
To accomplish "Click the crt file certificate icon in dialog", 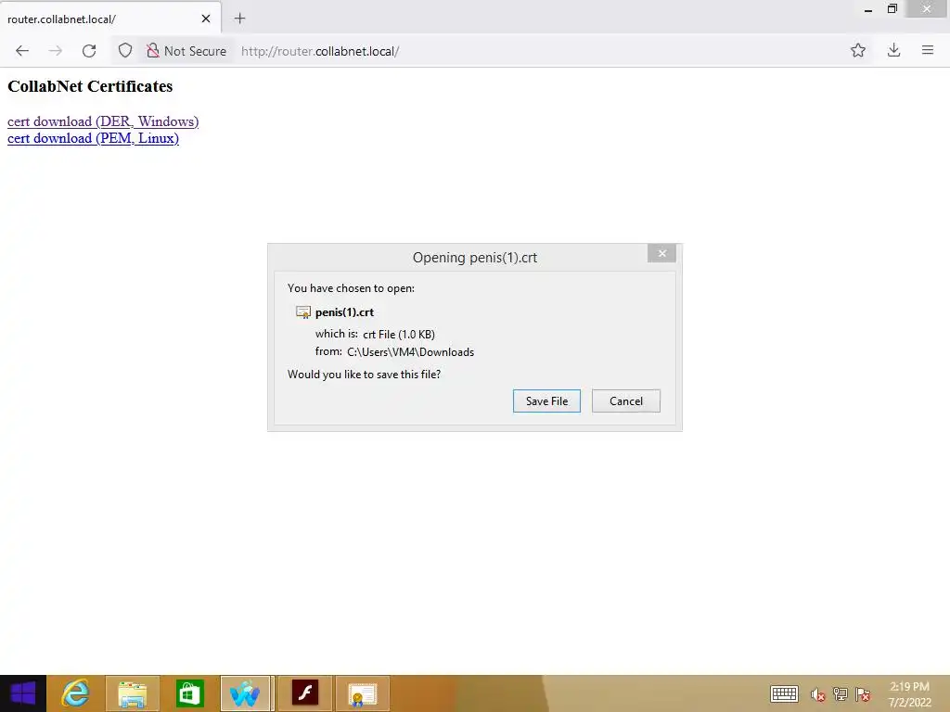I will click(303, 312).
